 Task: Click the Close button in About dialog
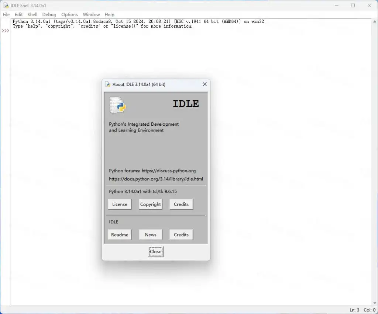(156, 252)
